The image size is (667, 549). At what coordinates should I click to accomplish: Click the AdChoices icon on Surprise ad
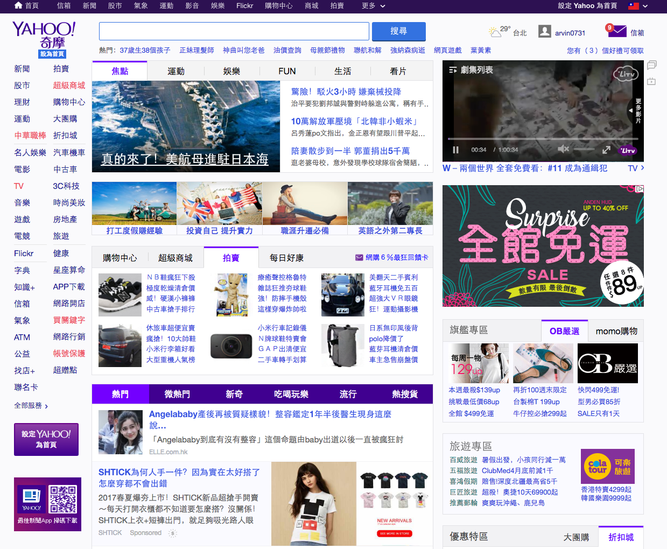[x=640, y=189]
